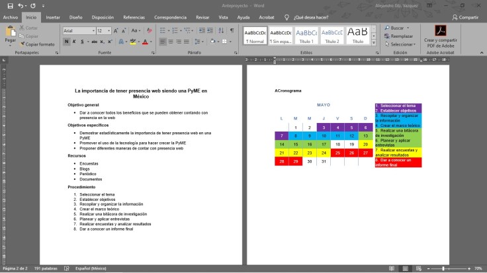487x273 pixels.
Task: Click the lightbulb ¿Qué desea hacer? box
Action: click(x=306, y=17)
